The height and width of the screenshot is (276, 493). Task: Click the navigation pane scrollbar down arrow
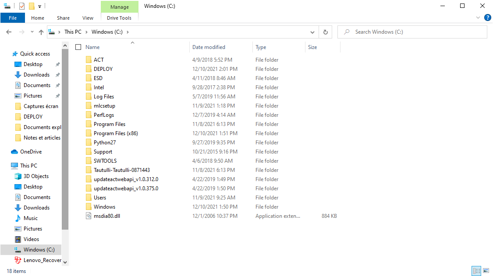point(65,262)
